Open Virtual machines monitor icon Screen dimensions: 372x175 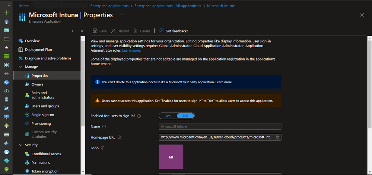[6, 117]
